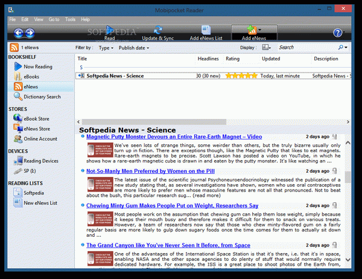This screenshot has width=362, height=279.
Task: Click bookmark icon next to Chewing Minty Gum article
Action: click(x=334, y=205)
